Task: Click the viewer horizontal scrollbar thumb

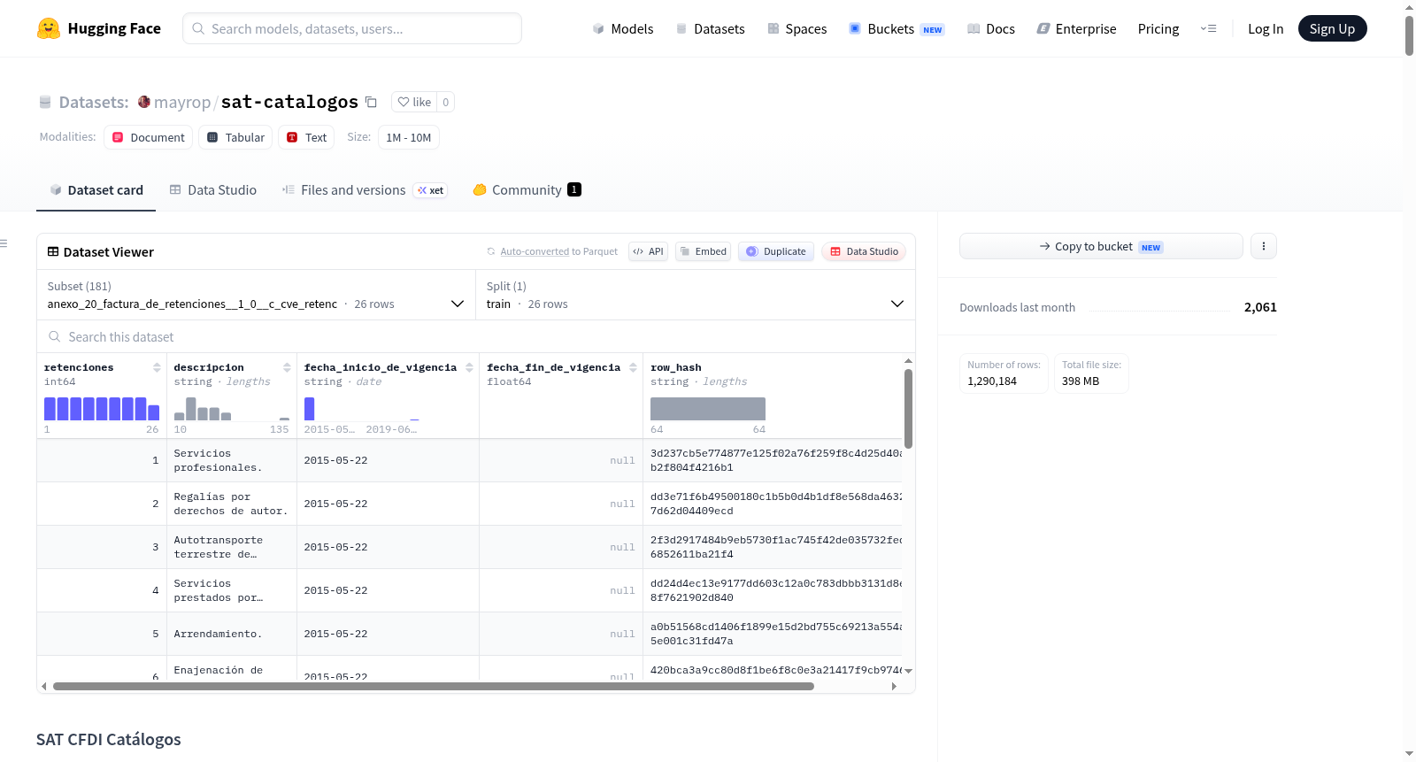Action: [x=434, y=686]
